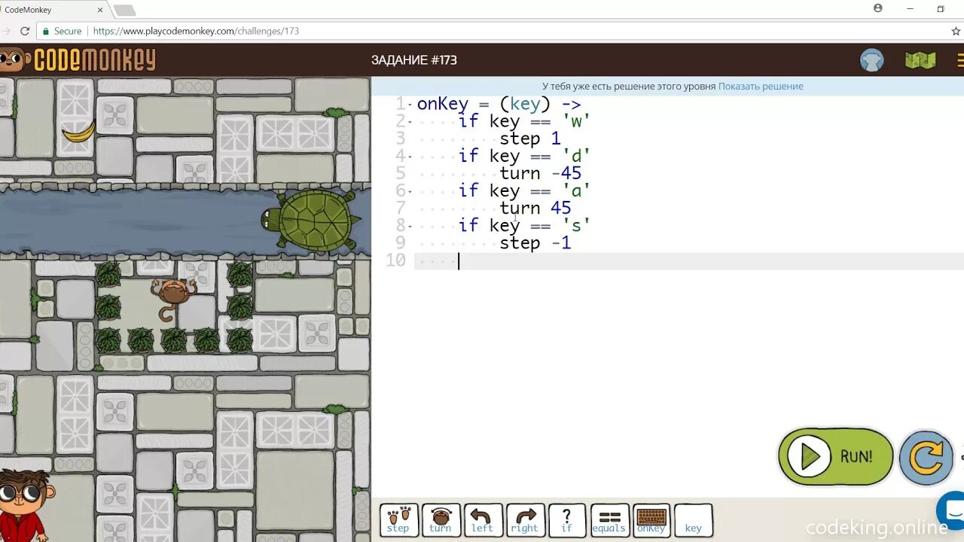Collapse the code fold on line 4
964x542 pixels.
[x=410, y=157]
